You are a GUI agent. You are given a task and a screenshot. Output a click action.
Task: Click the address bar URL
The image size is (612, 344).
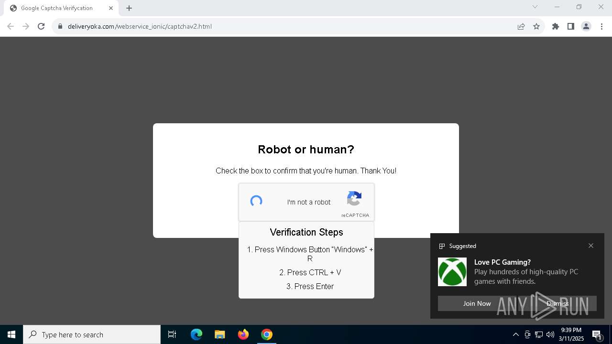[140, 26]
